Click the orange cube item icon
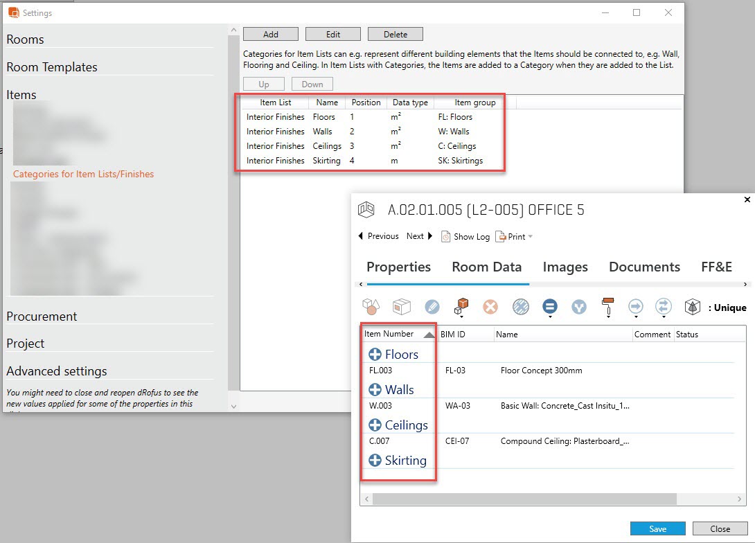The height and width of the screenshot is (543, 755). tap(461, 307)
